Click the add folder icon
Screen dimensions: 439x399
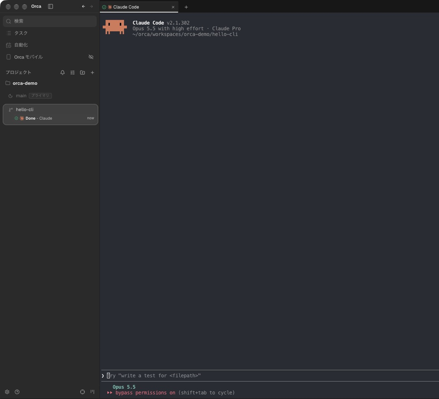82,73
